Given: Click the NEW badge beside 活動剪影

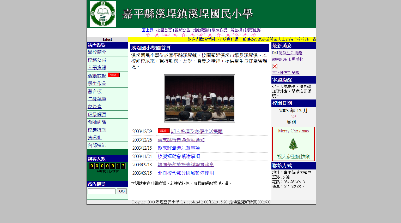Looking at the screenshot, I should point(114,75).
